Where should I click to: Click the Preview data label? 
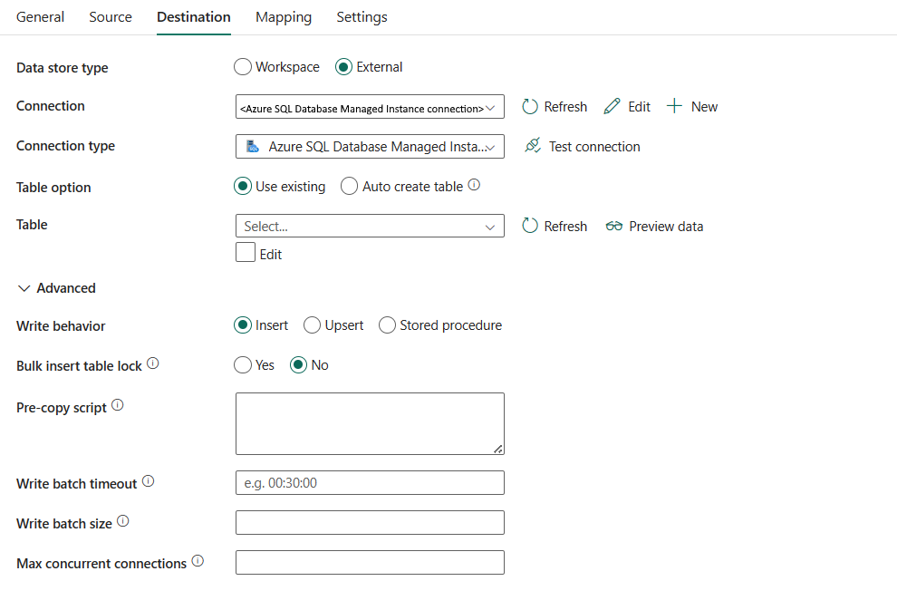[x=666, y=227]
